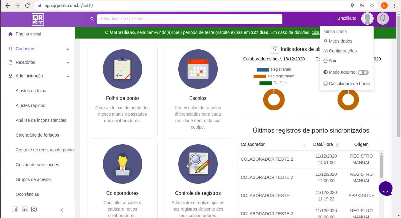Open the purple chat bubble widget
The height and width of the screenshot is (218, 401).
point(386,188)
